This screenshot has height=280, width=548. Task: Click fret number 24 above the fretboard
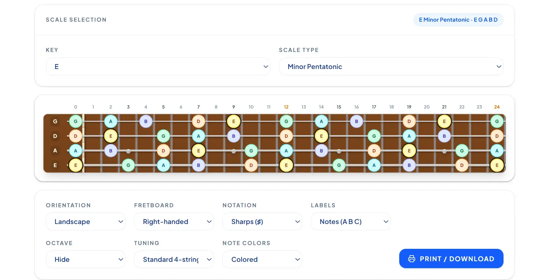497,107
